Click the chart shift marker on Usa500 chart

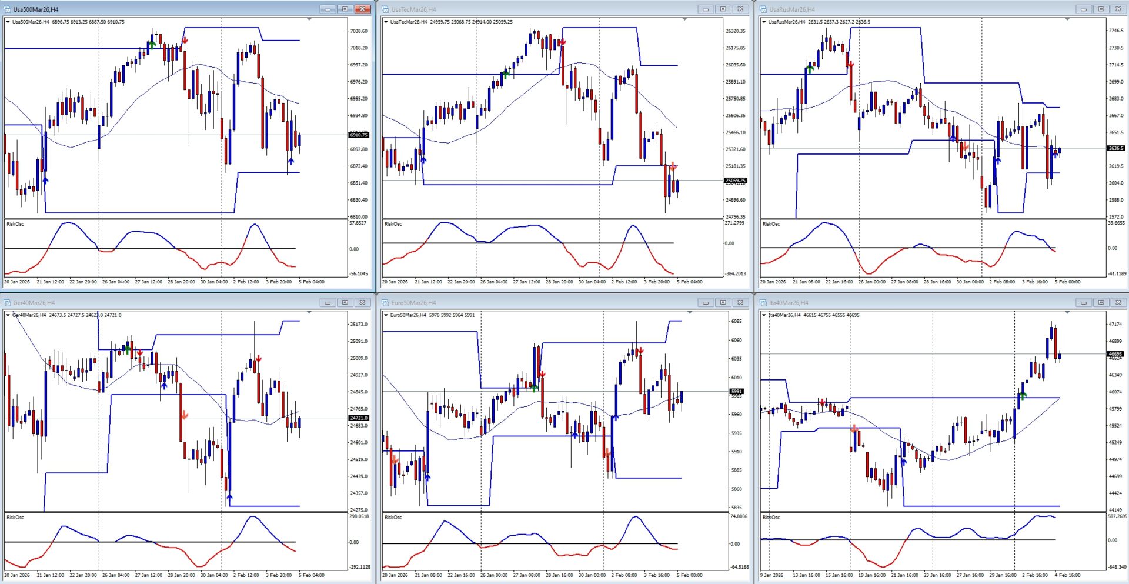coord(309,19)
